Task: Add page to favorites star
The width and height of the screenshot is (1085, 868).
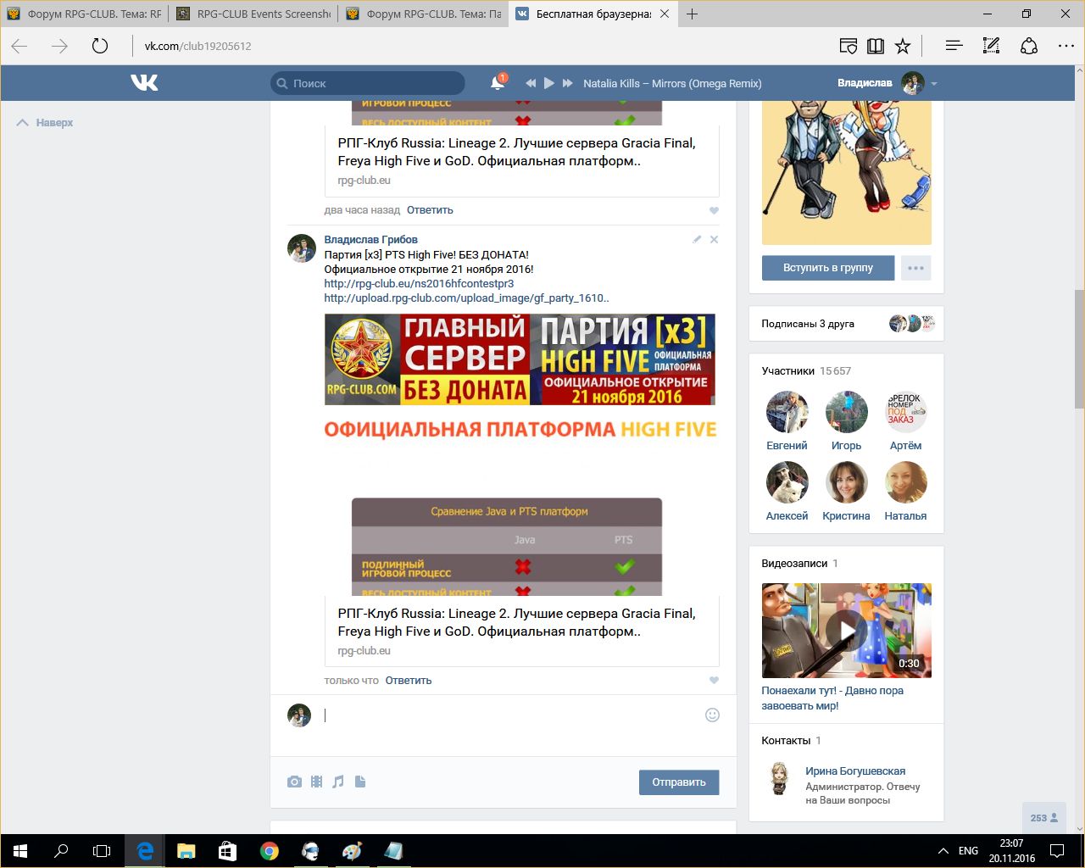Action: pos(903,46)
